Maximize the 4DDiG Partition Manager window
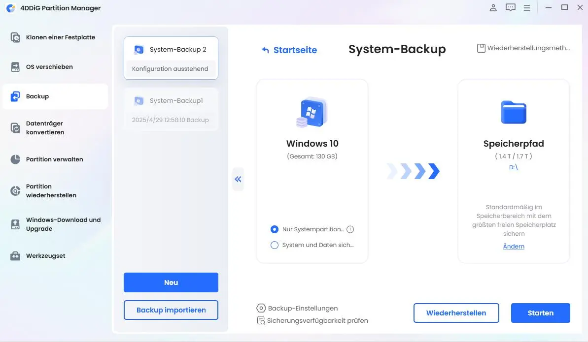The width and height of the screenshot is (588, 342). pos(564,7)
